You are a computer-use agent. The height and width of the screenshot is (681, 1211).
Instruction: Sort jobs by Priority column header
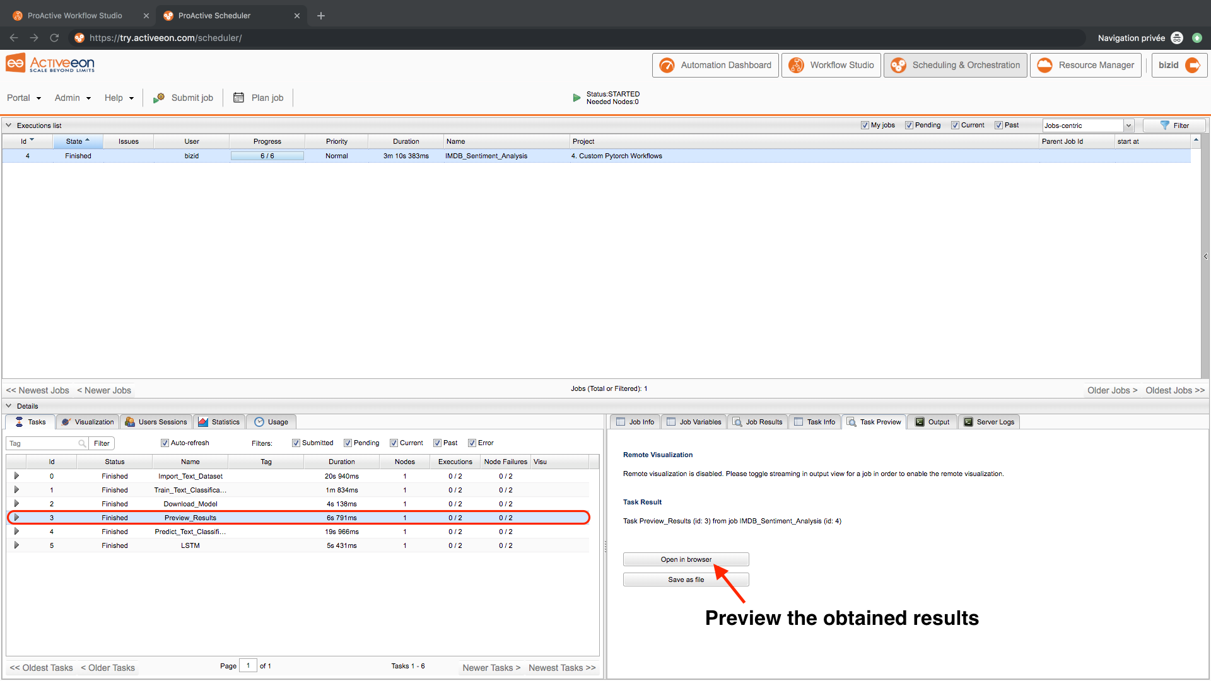[x=337, y=141]
